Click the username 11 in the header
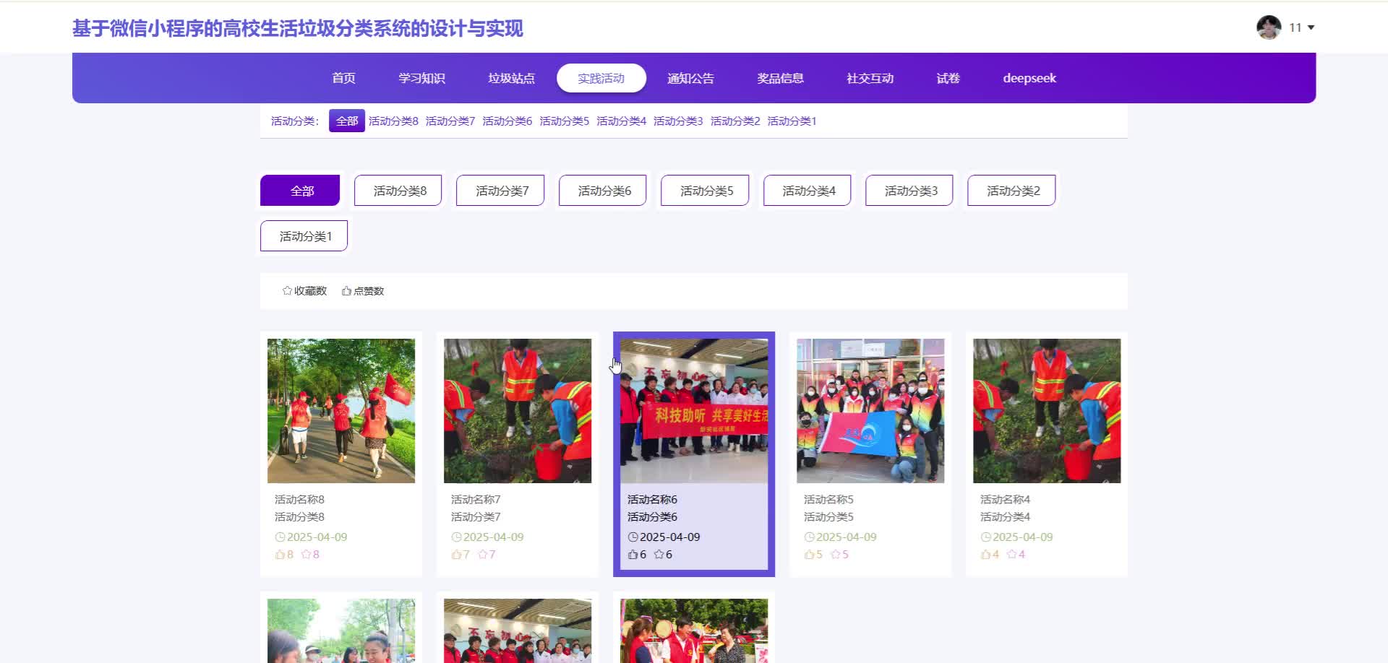 [x=1295, y=27]
